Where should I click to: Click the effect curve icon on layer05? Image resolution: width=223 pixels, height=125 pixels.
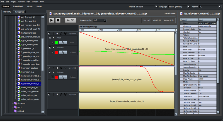pos(65,94)
